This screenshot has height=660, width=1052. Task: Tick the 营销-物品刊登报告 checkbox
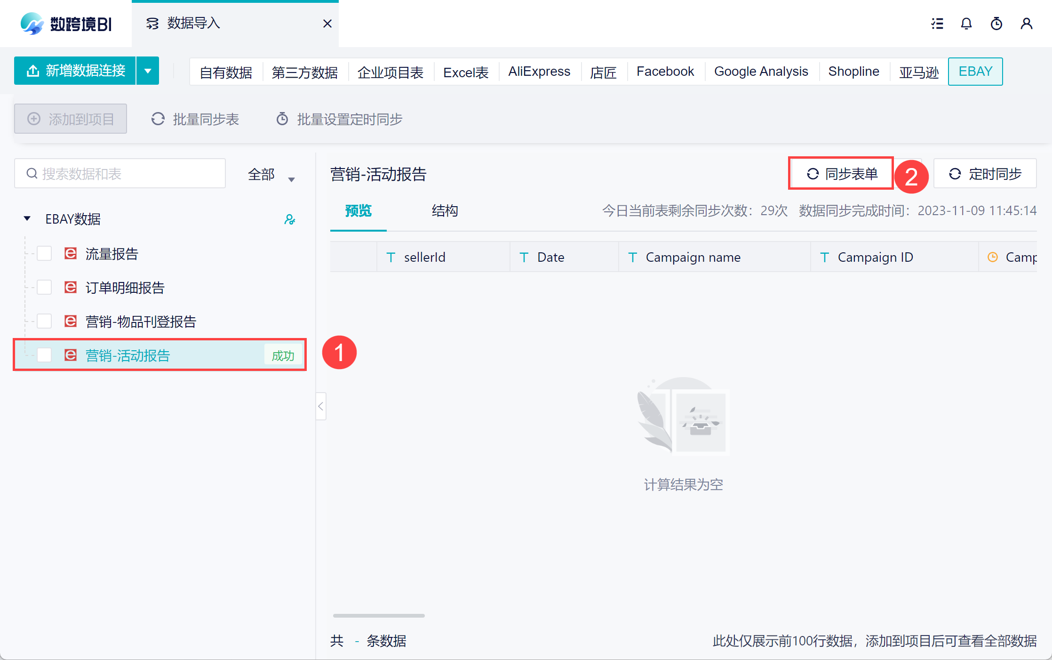click(x=44, y=321)
